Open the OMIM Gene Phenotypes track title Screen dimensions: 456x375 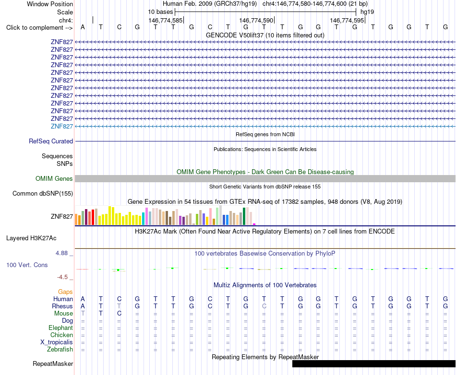[265, 172]
